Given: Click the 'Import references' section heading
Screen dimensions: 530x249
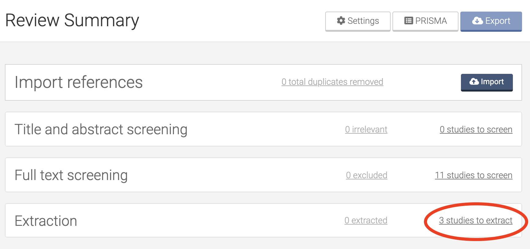Looking at the screenshot, I should click(79, 82).
